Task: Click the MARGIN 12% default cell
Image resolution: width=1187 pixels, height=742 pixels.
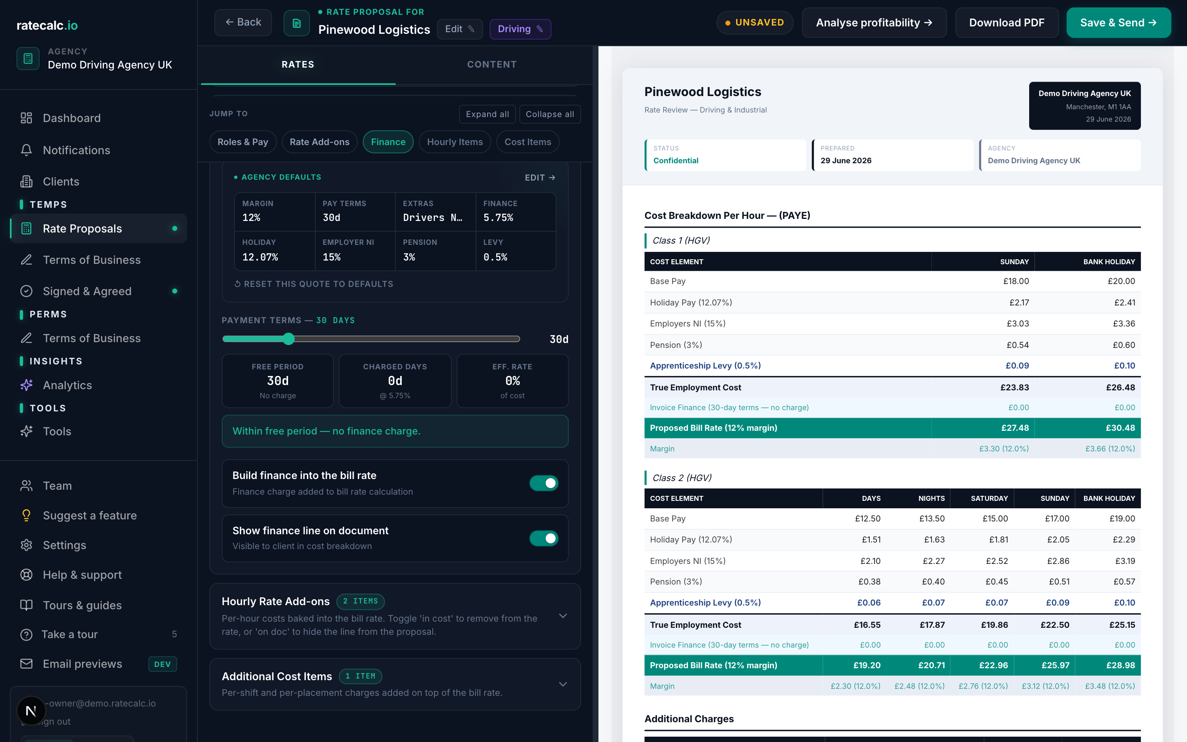Action: point(275,211)
